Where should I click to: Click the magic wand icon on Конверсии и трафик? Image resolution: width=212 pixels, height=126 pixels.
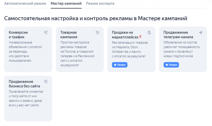pos(46,32)
